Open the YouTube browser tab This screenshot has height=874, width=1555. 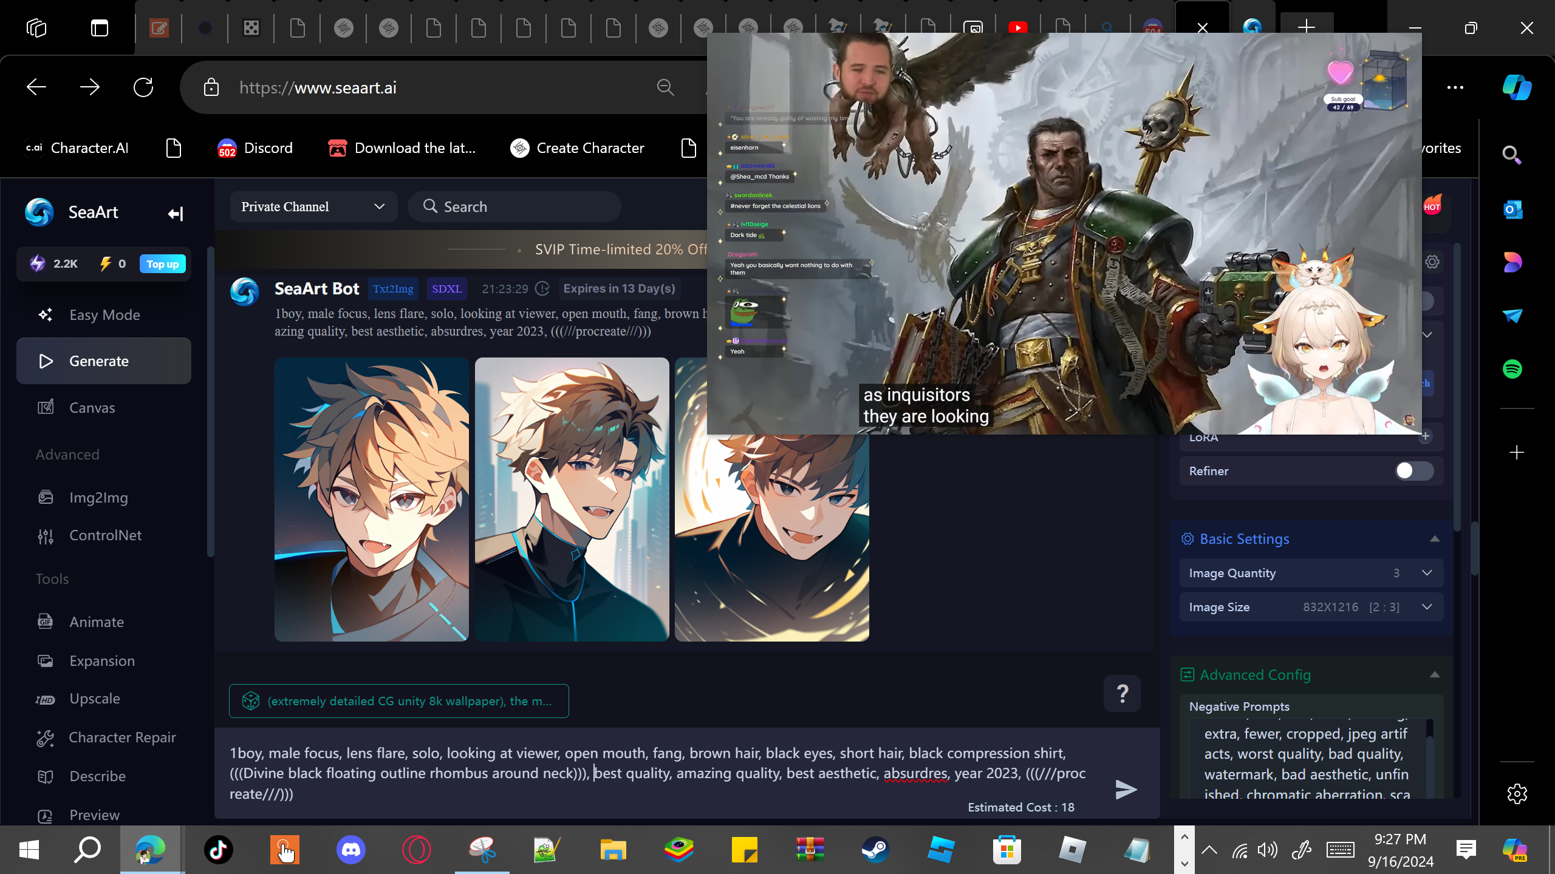pos(1018,28)
